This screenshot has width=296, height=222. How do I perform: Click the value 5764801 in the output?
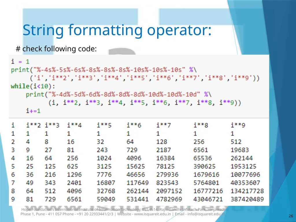click(206, 183)
